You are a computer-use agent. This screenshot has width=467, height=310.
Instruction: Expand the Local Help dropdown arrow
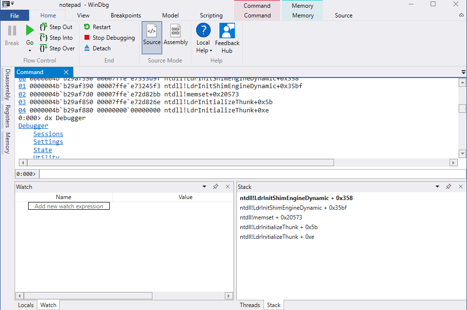tap(211, 51)
